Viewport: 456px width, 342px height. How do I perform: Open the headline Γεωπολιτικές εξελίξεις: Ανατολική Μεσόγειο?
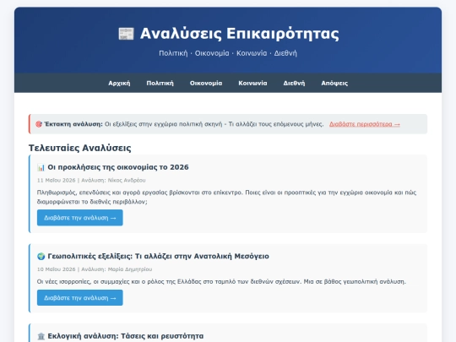(x=158, y=256)
